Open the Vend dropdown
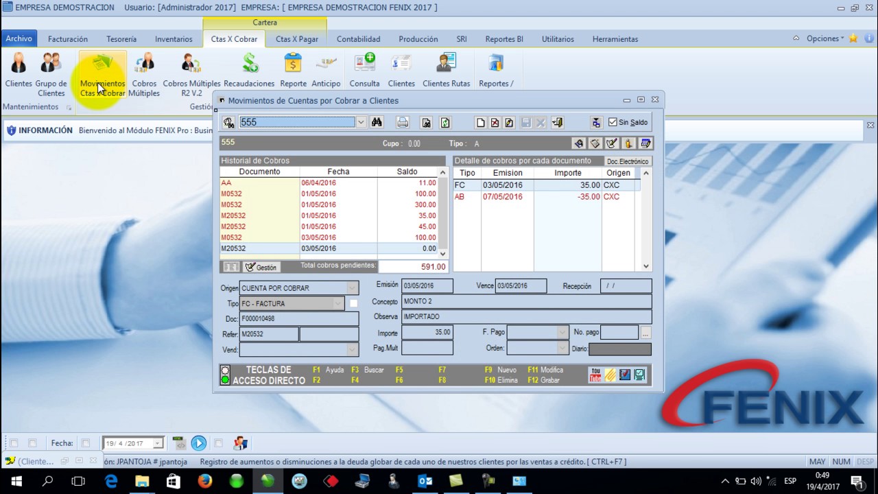 click(x=352, y=349)
